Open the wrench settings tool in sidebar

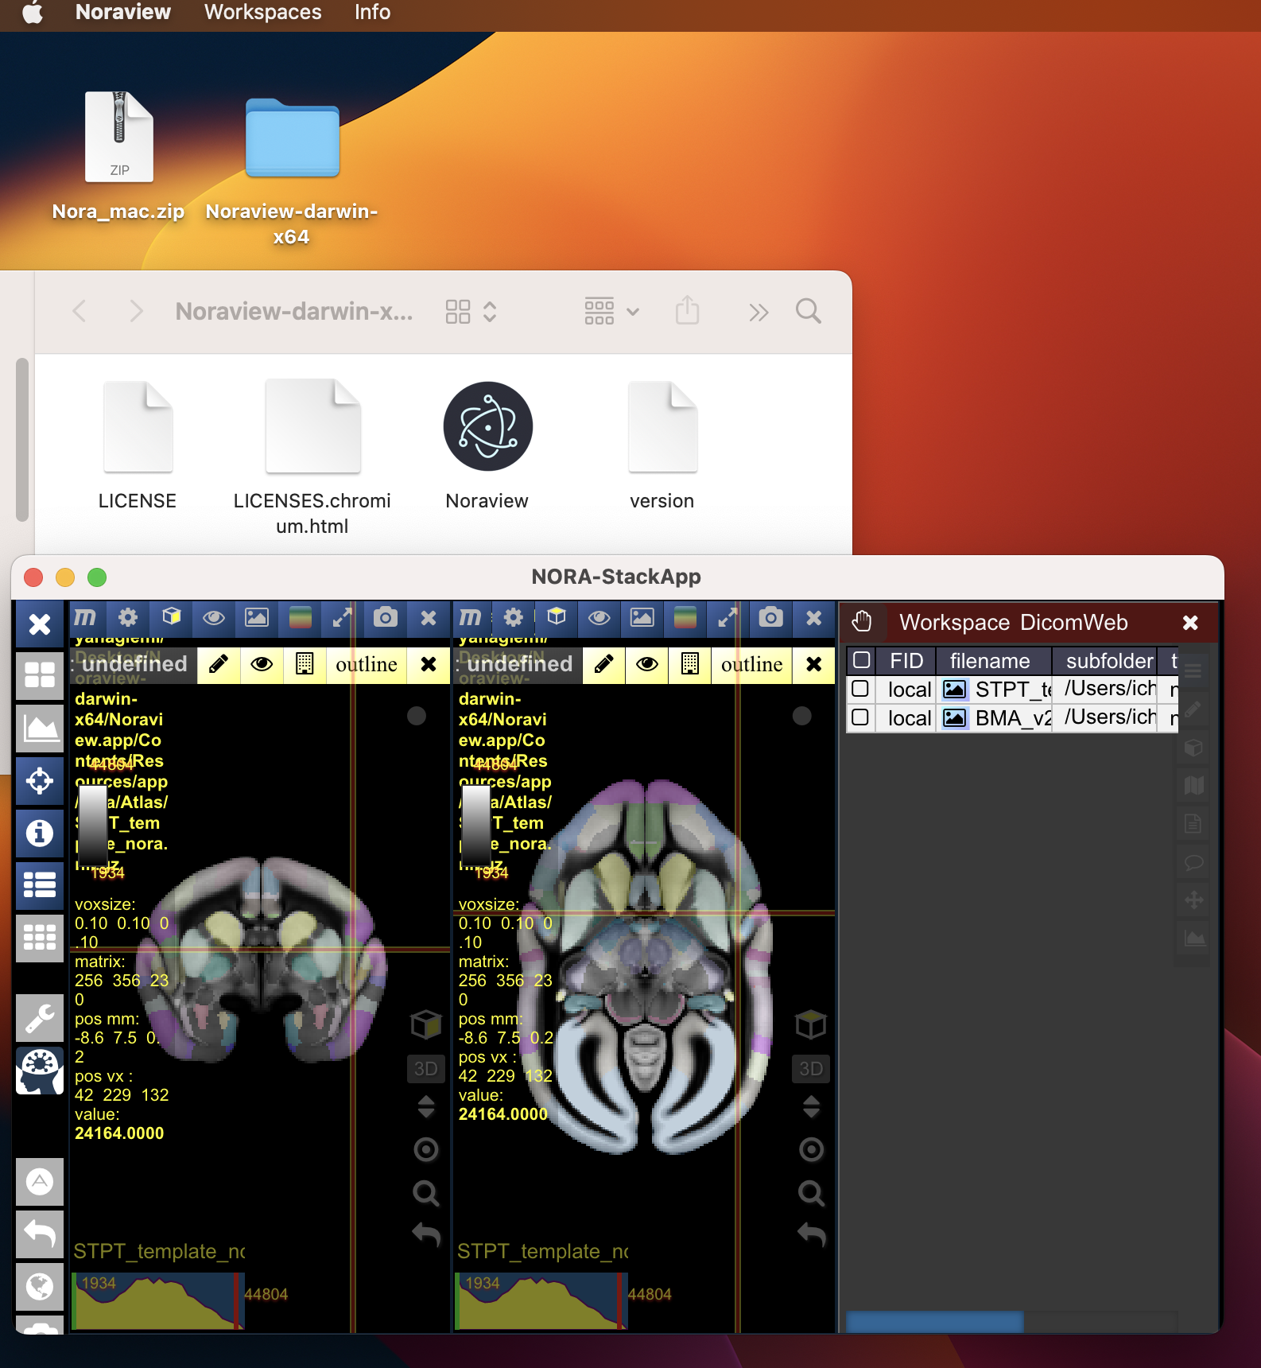pyautogui.click(x=40, y=1017)
